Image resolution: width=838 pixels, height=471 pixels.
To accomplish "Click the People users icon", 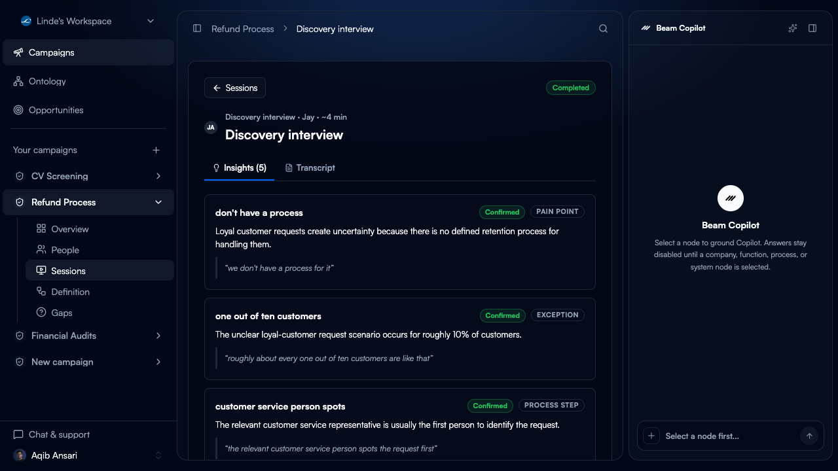I will [x=41, y=249].
